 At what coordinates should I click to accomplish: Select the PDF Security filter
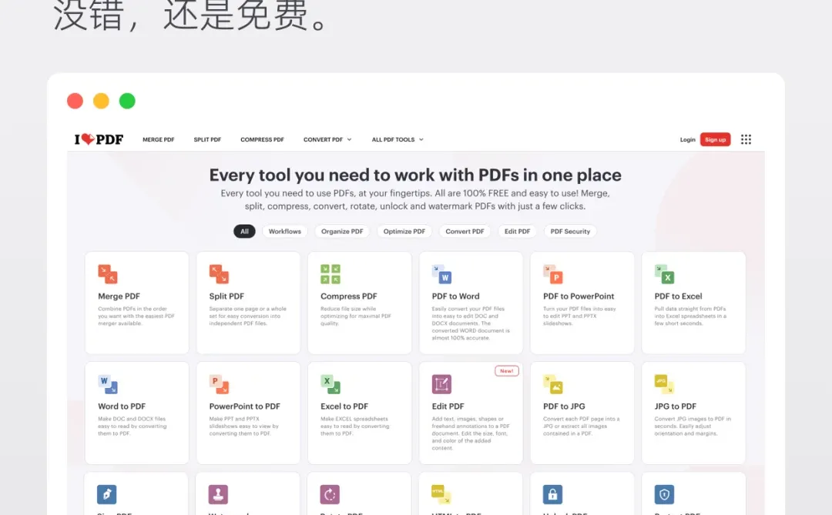[x=570, y=231]
